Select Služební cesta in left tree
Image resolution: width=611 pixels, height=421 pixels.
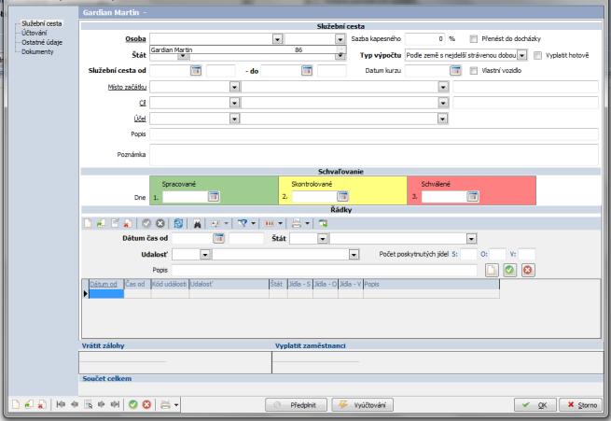[x=42, y=23]
